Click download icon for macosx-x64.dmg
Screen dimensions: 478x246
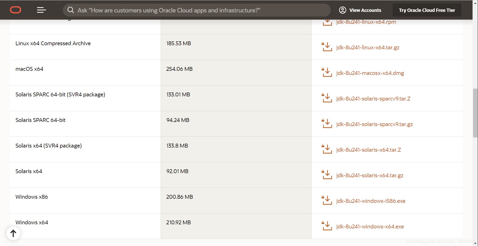(327, 72)
